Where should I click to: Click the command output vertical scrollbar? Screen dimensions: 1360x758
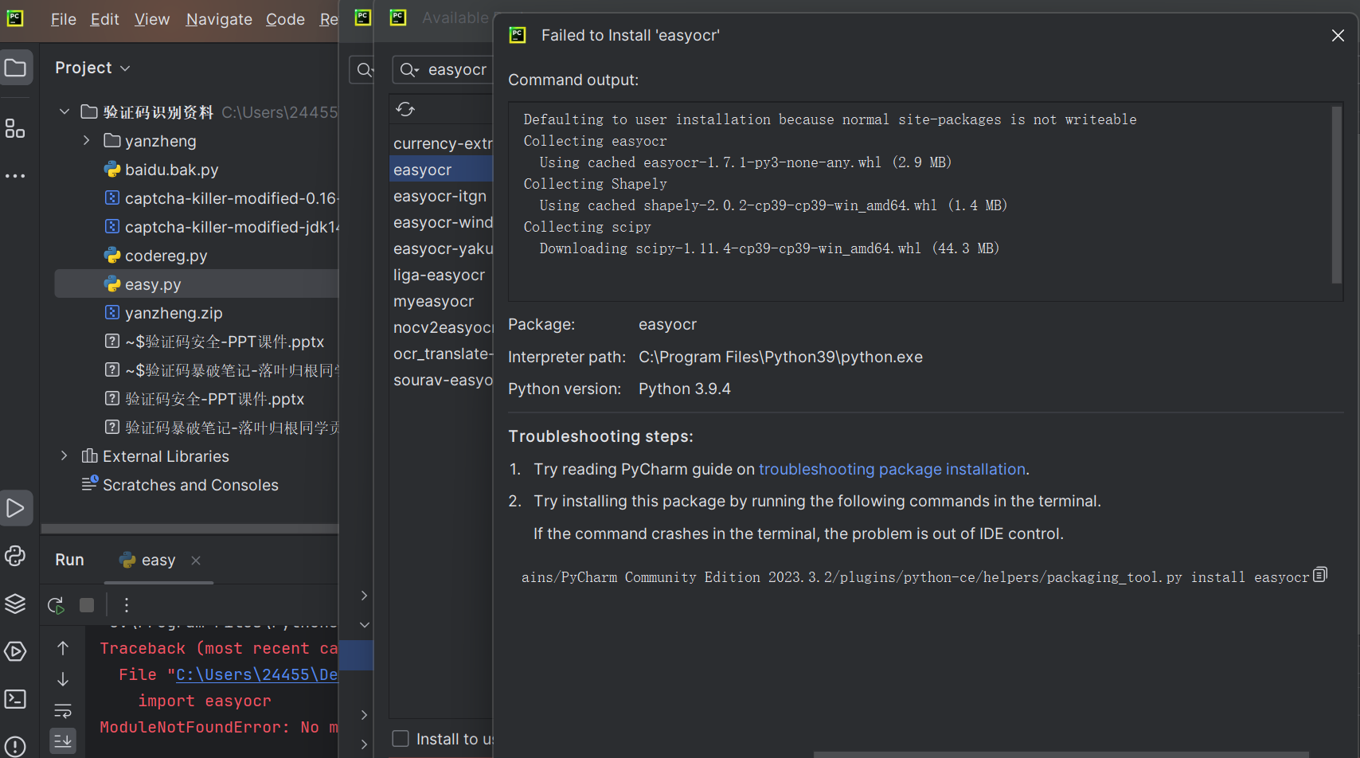[x=1336, y=194]
